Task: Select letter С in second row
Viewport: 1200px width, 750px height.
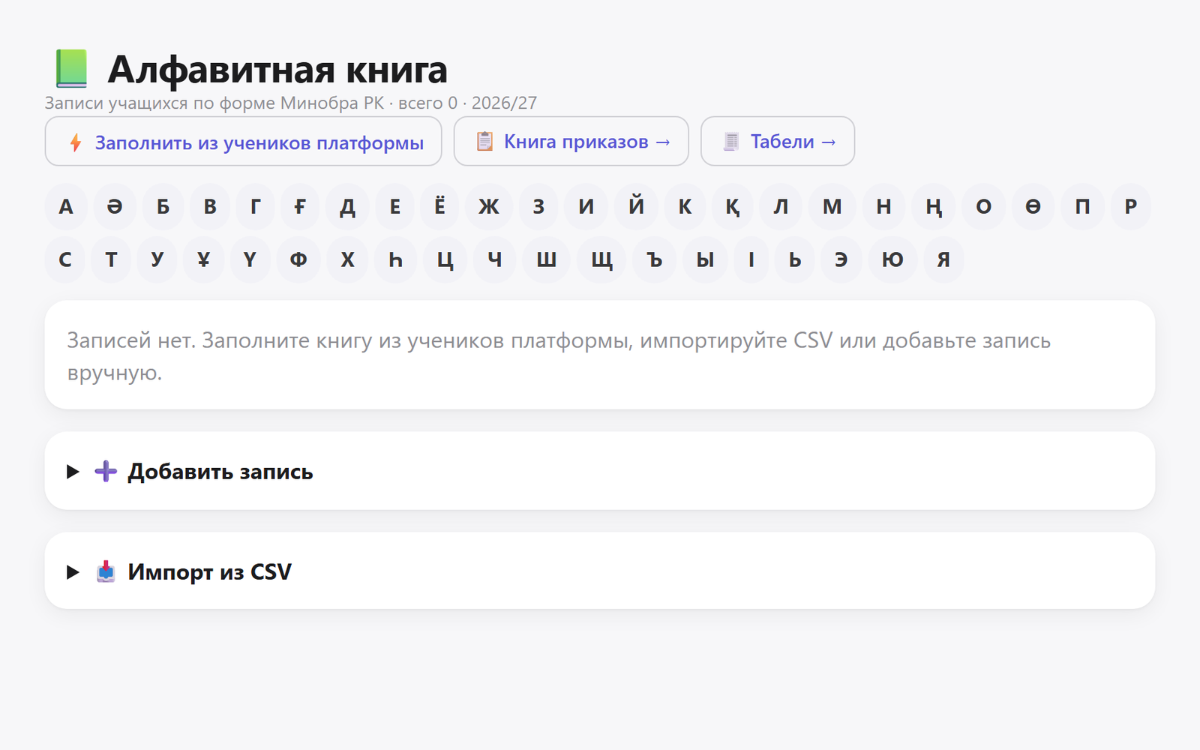Action: [x=65, y=259]
